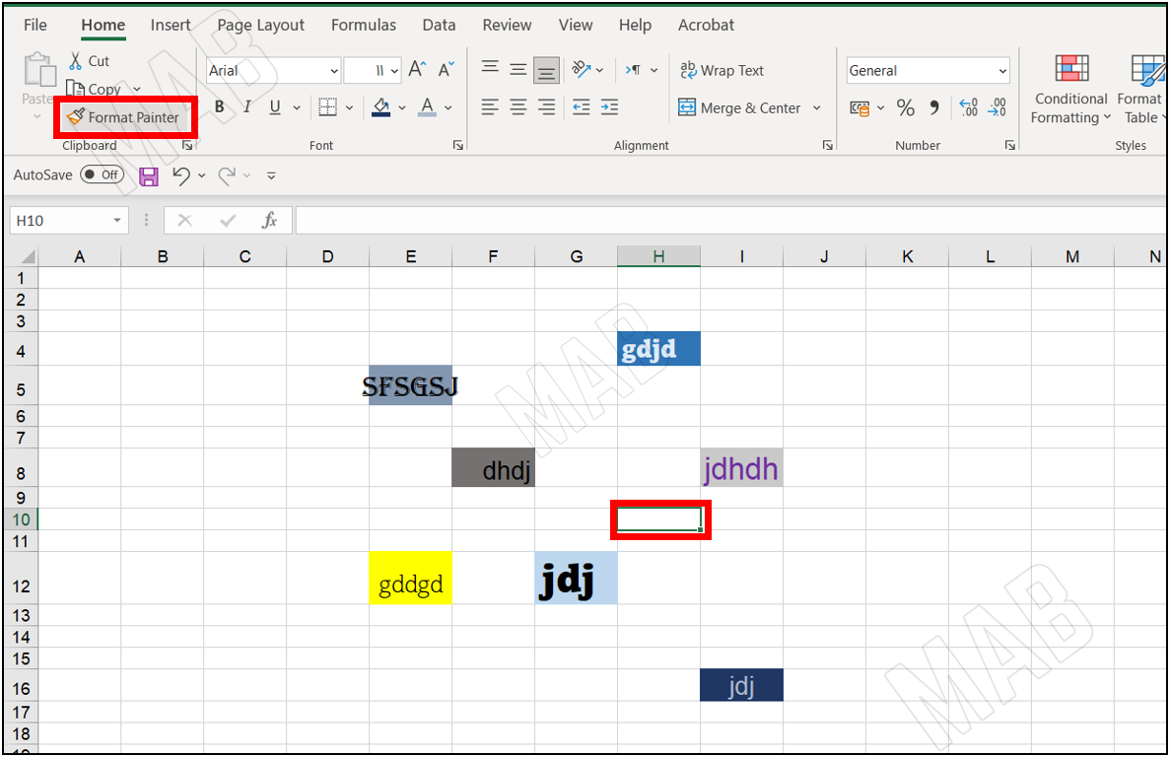1170x757 pixels.
Task: Switch to Formulas tab
Action: 364,25
